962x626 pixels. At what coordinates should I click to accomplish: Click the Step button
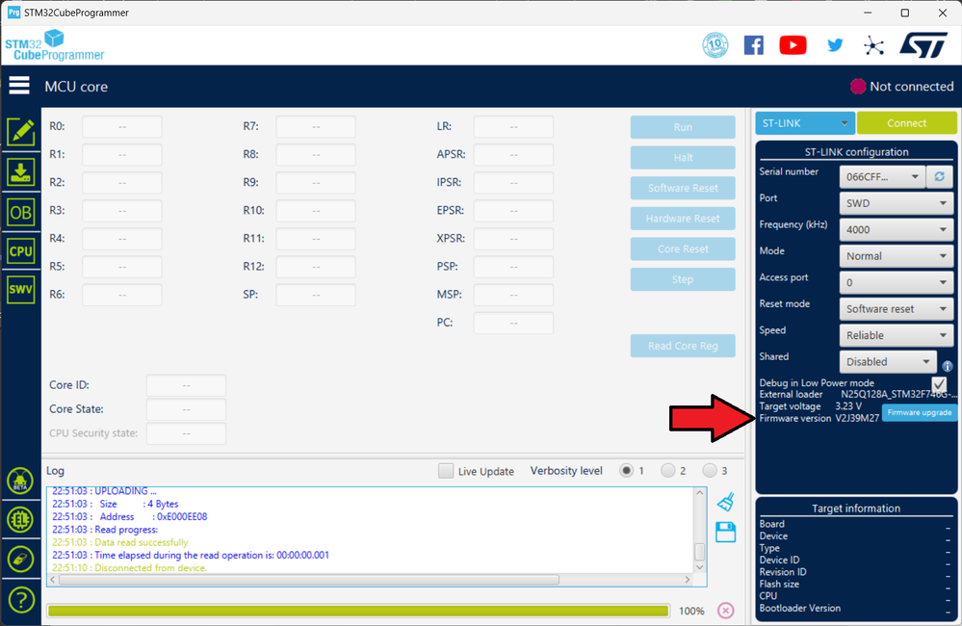pos(683,279)
